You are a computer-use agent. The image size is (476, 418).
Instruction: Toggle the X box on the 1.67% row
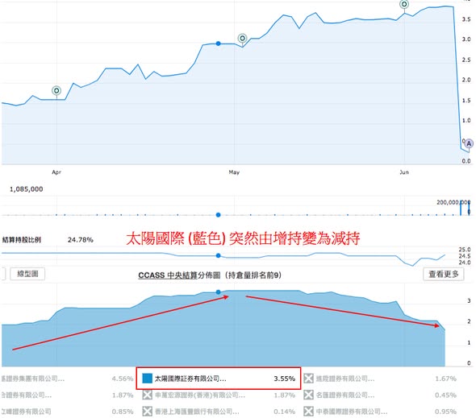coord(308,379)
